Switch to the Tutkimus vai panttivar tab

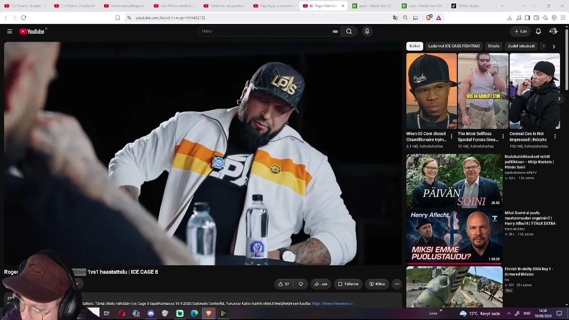[224, 6]
